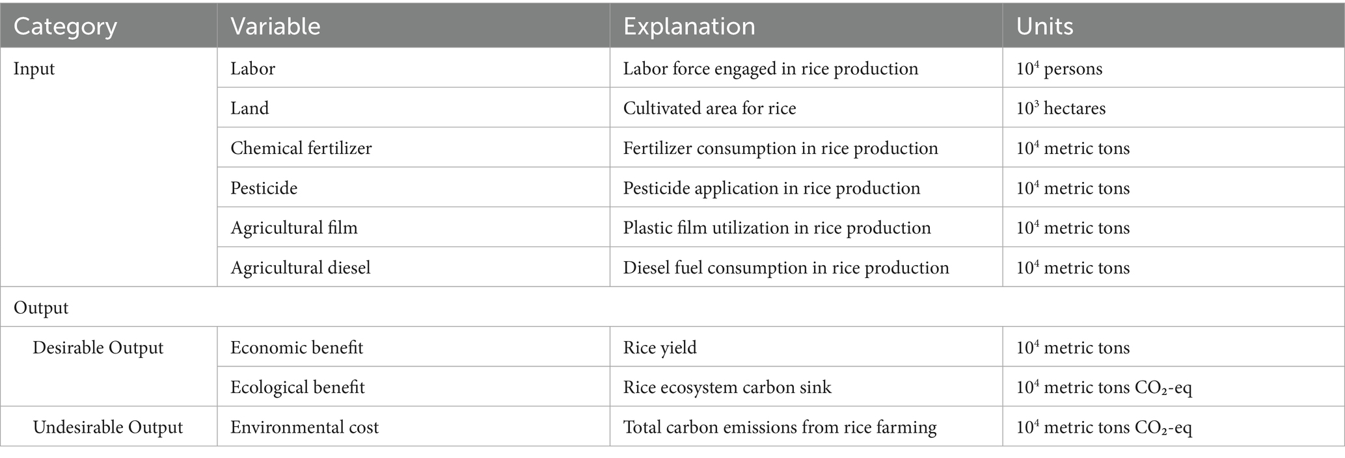1345x458 pixels.
Task: Select the Rice yield explanation cell
Action: (x=660, y=348)
